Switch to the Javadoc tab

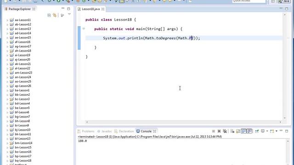coord(105,132)
